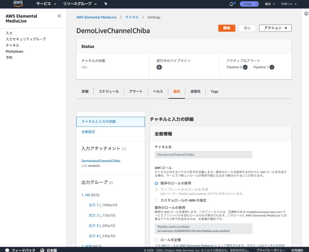The width and height of the screenshot is (309, 252).
Task: Open チャネル in the sidebar
Action: (x=13, y=45)
